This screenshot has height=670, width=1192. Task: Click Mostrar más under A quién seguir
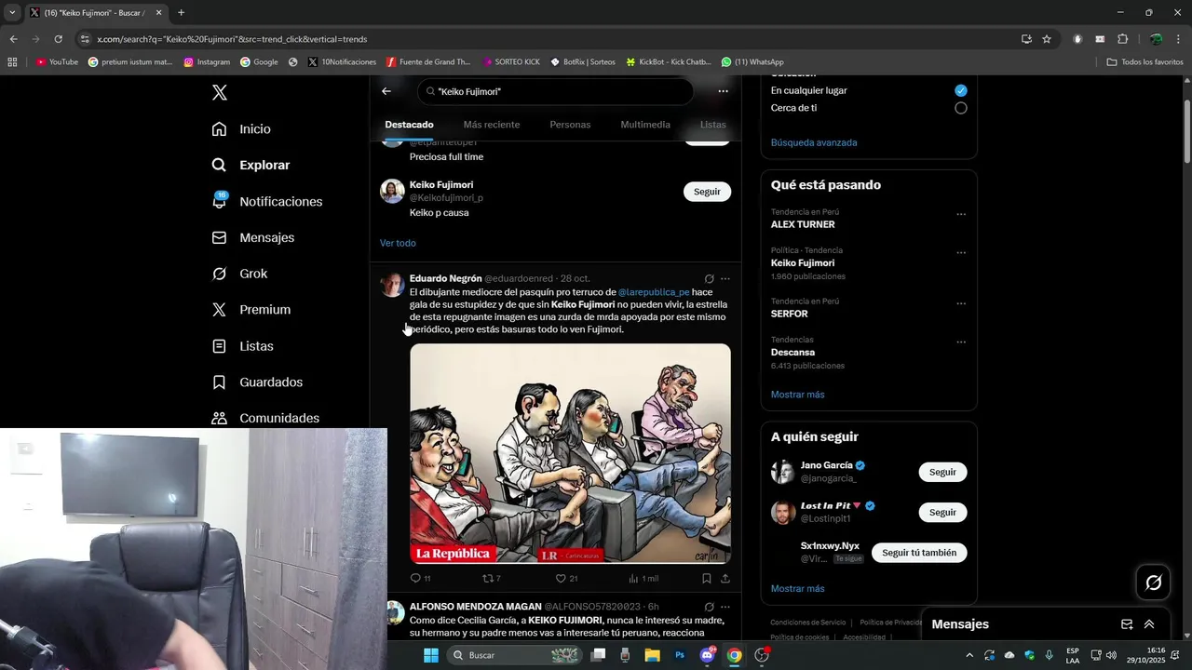point(797,589)
